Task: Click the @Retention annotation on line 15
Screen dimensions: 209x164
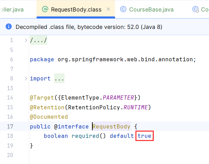Action: click(x=47, y=107)
